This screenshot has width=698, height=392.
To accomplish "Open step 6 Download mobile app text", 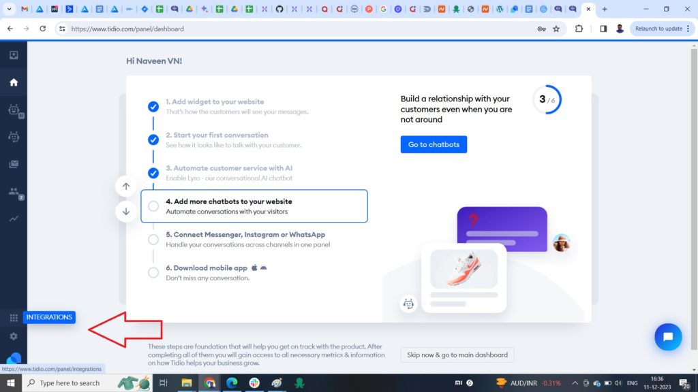I will [207, 267].
